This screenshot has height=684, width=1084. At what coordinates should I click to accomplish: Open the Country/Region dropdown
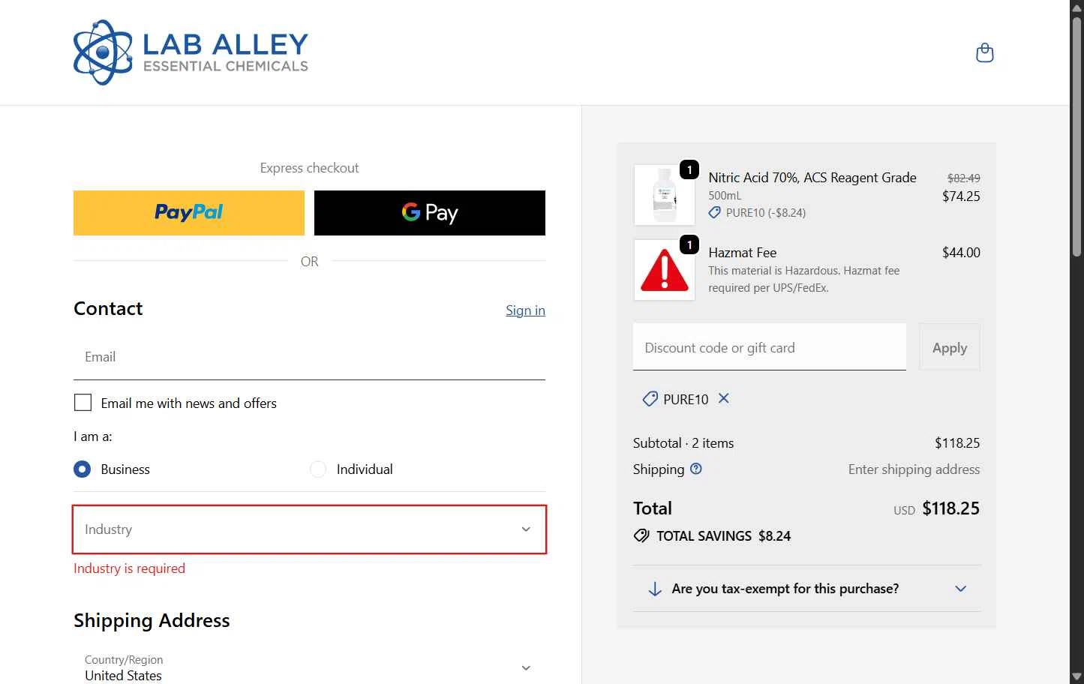click(x=309, y=667)
